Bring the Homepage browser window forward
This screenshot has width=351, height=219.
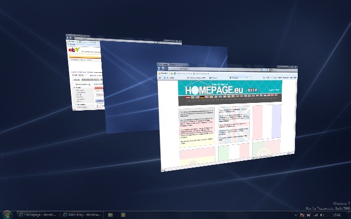(227, 118)
